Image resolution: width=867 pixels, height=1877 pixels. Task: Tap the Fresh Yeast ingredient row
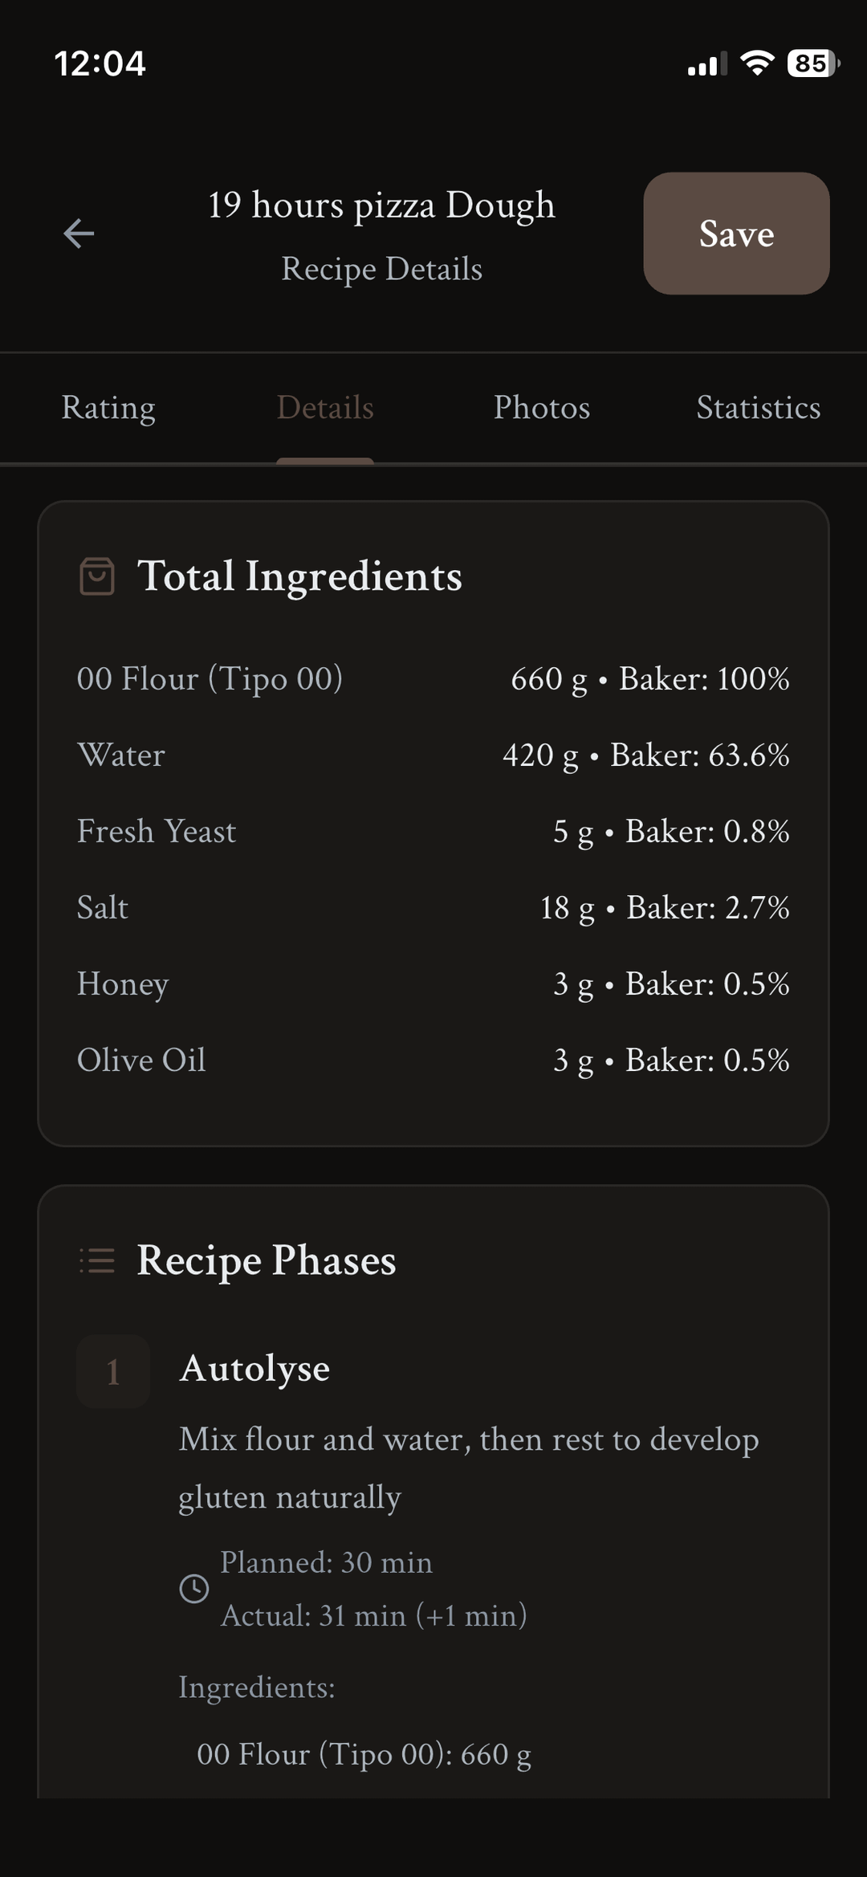coord(433,832)
